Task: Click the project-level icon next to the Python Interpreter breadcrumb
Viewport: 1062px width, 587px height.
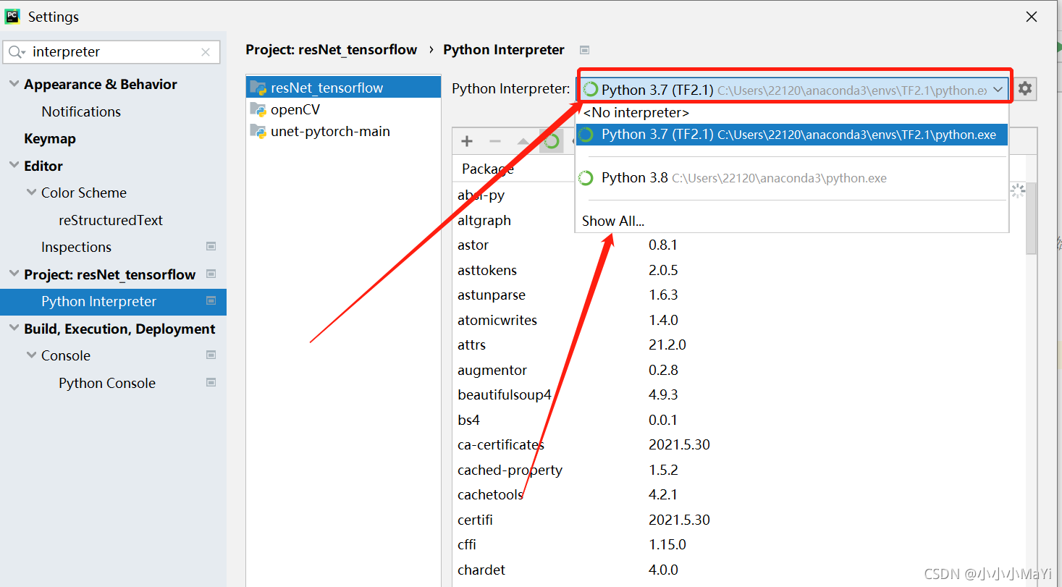Action: click(585, 50)
